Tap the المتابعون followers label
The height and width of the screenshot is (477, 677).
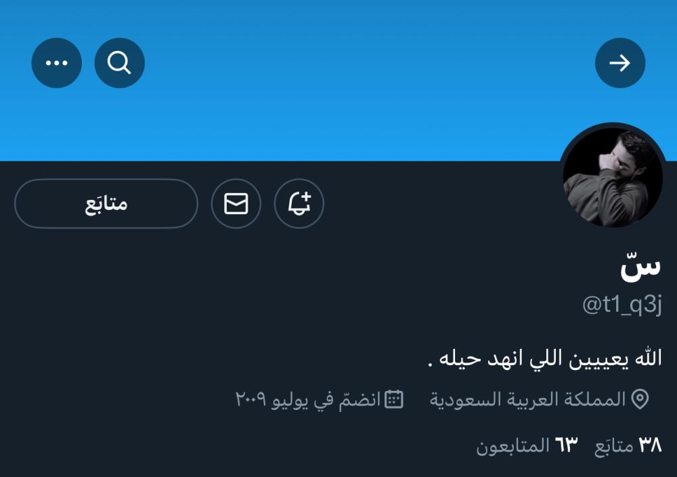pyautogui.click(x=512, y=446)
